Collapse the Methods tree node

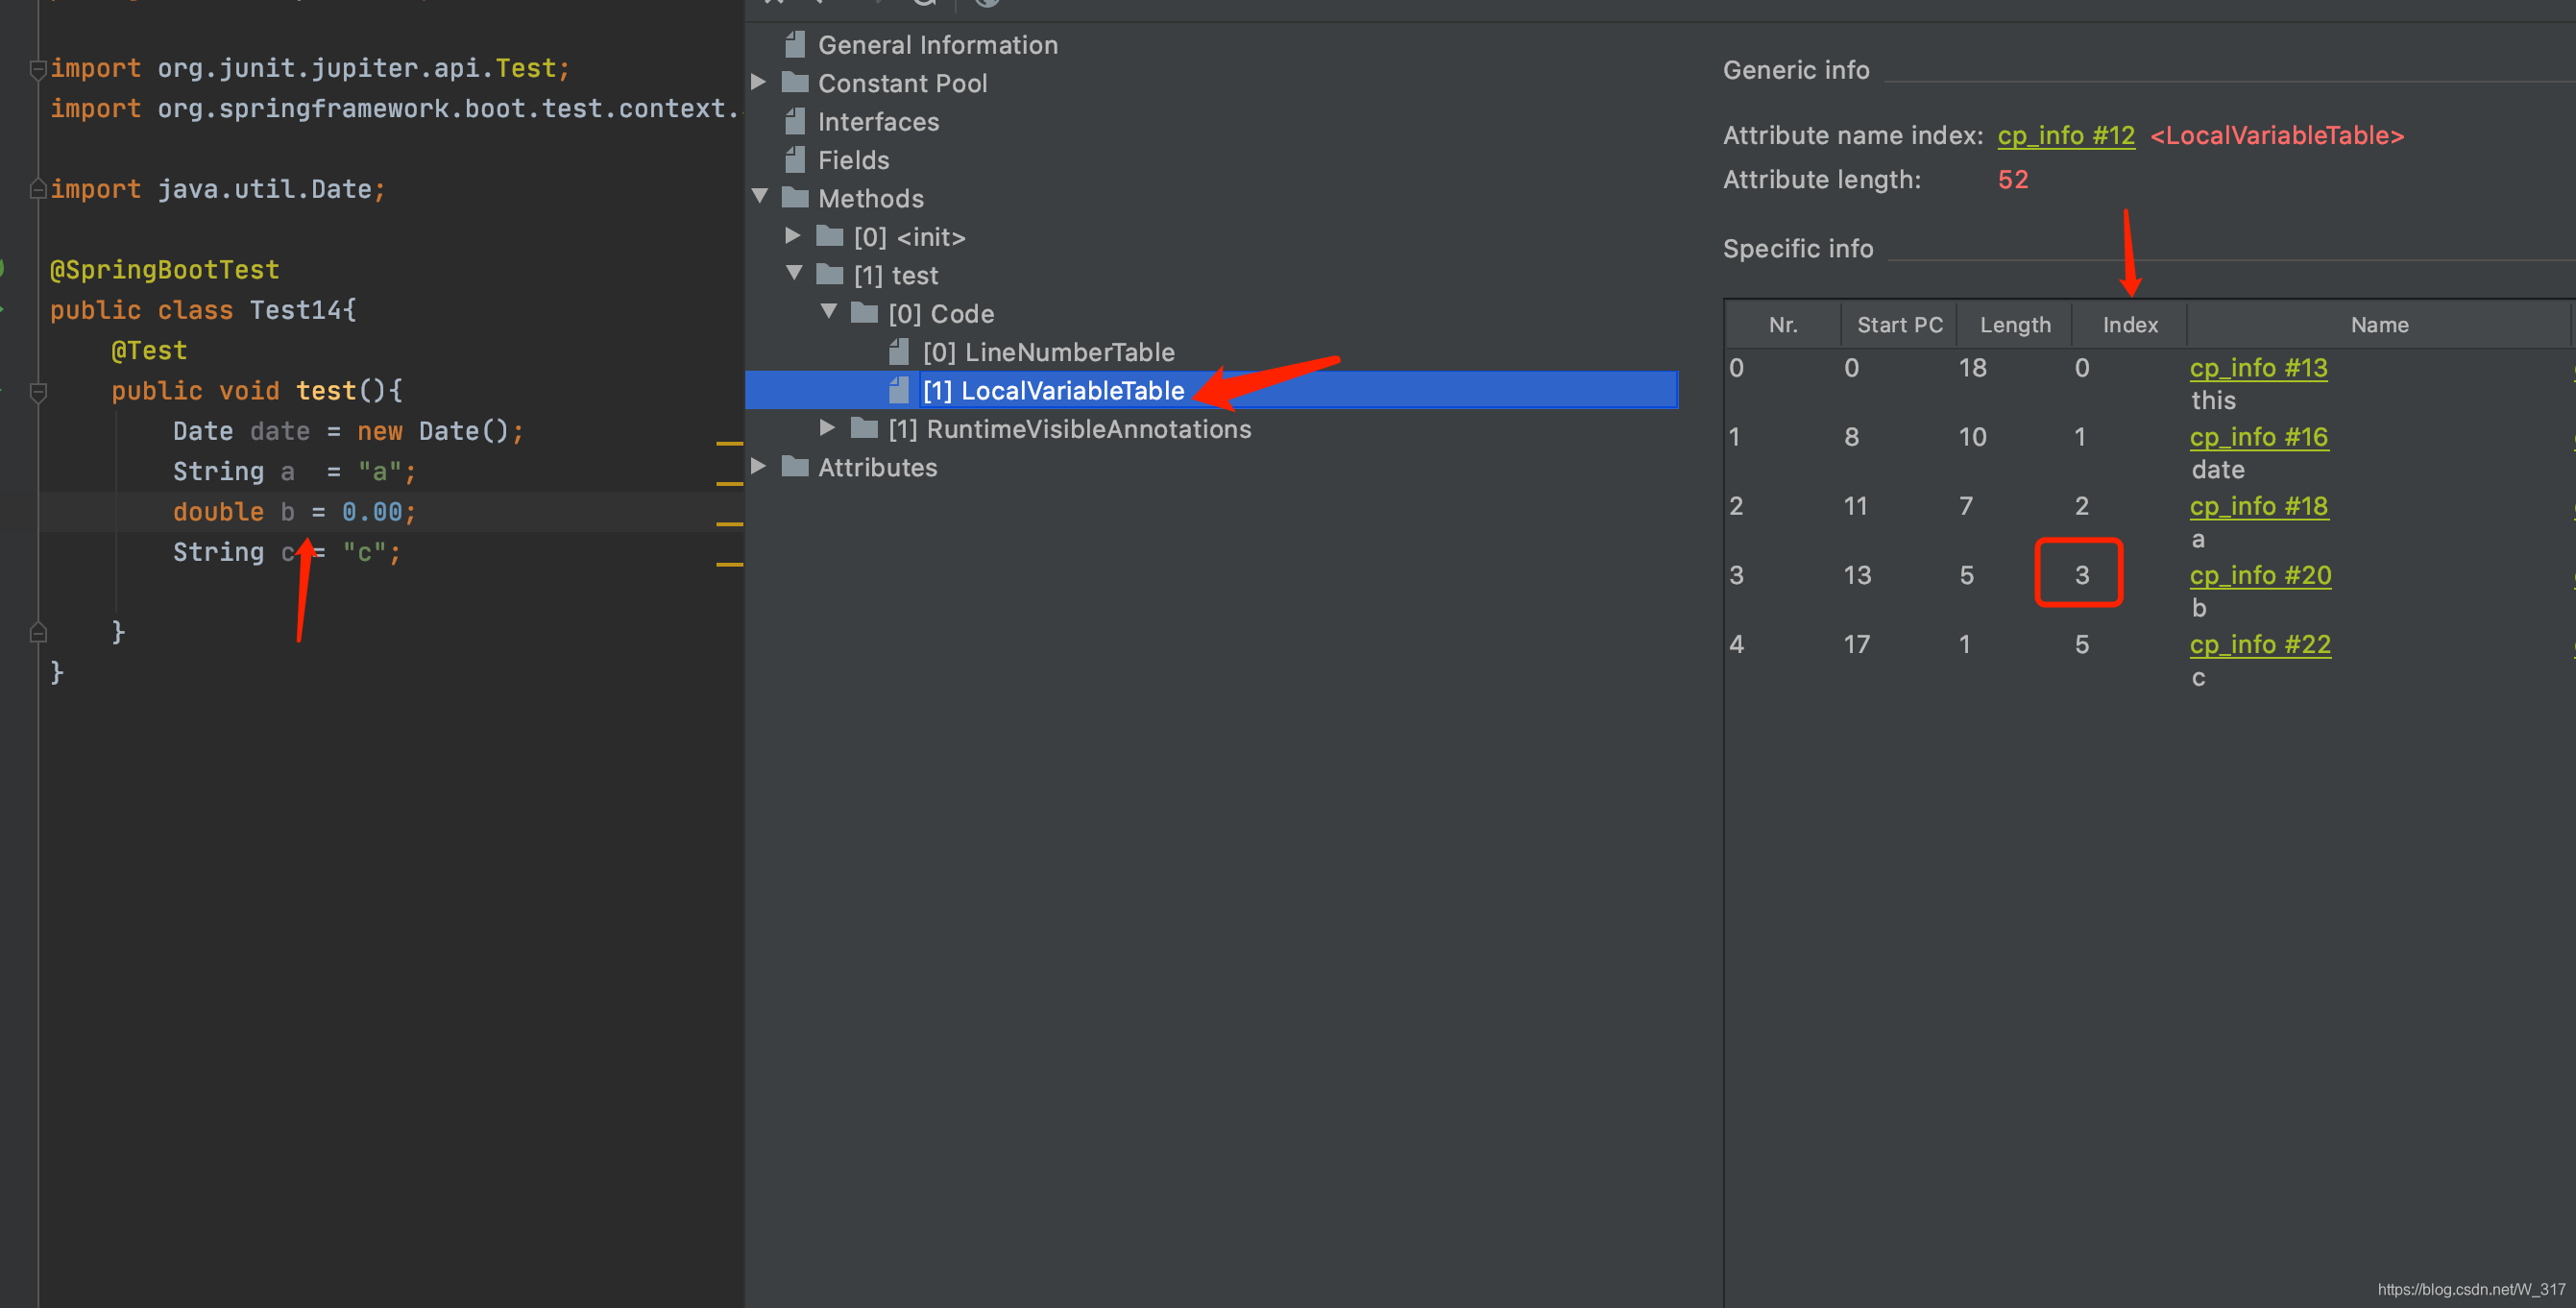point(759,197)
